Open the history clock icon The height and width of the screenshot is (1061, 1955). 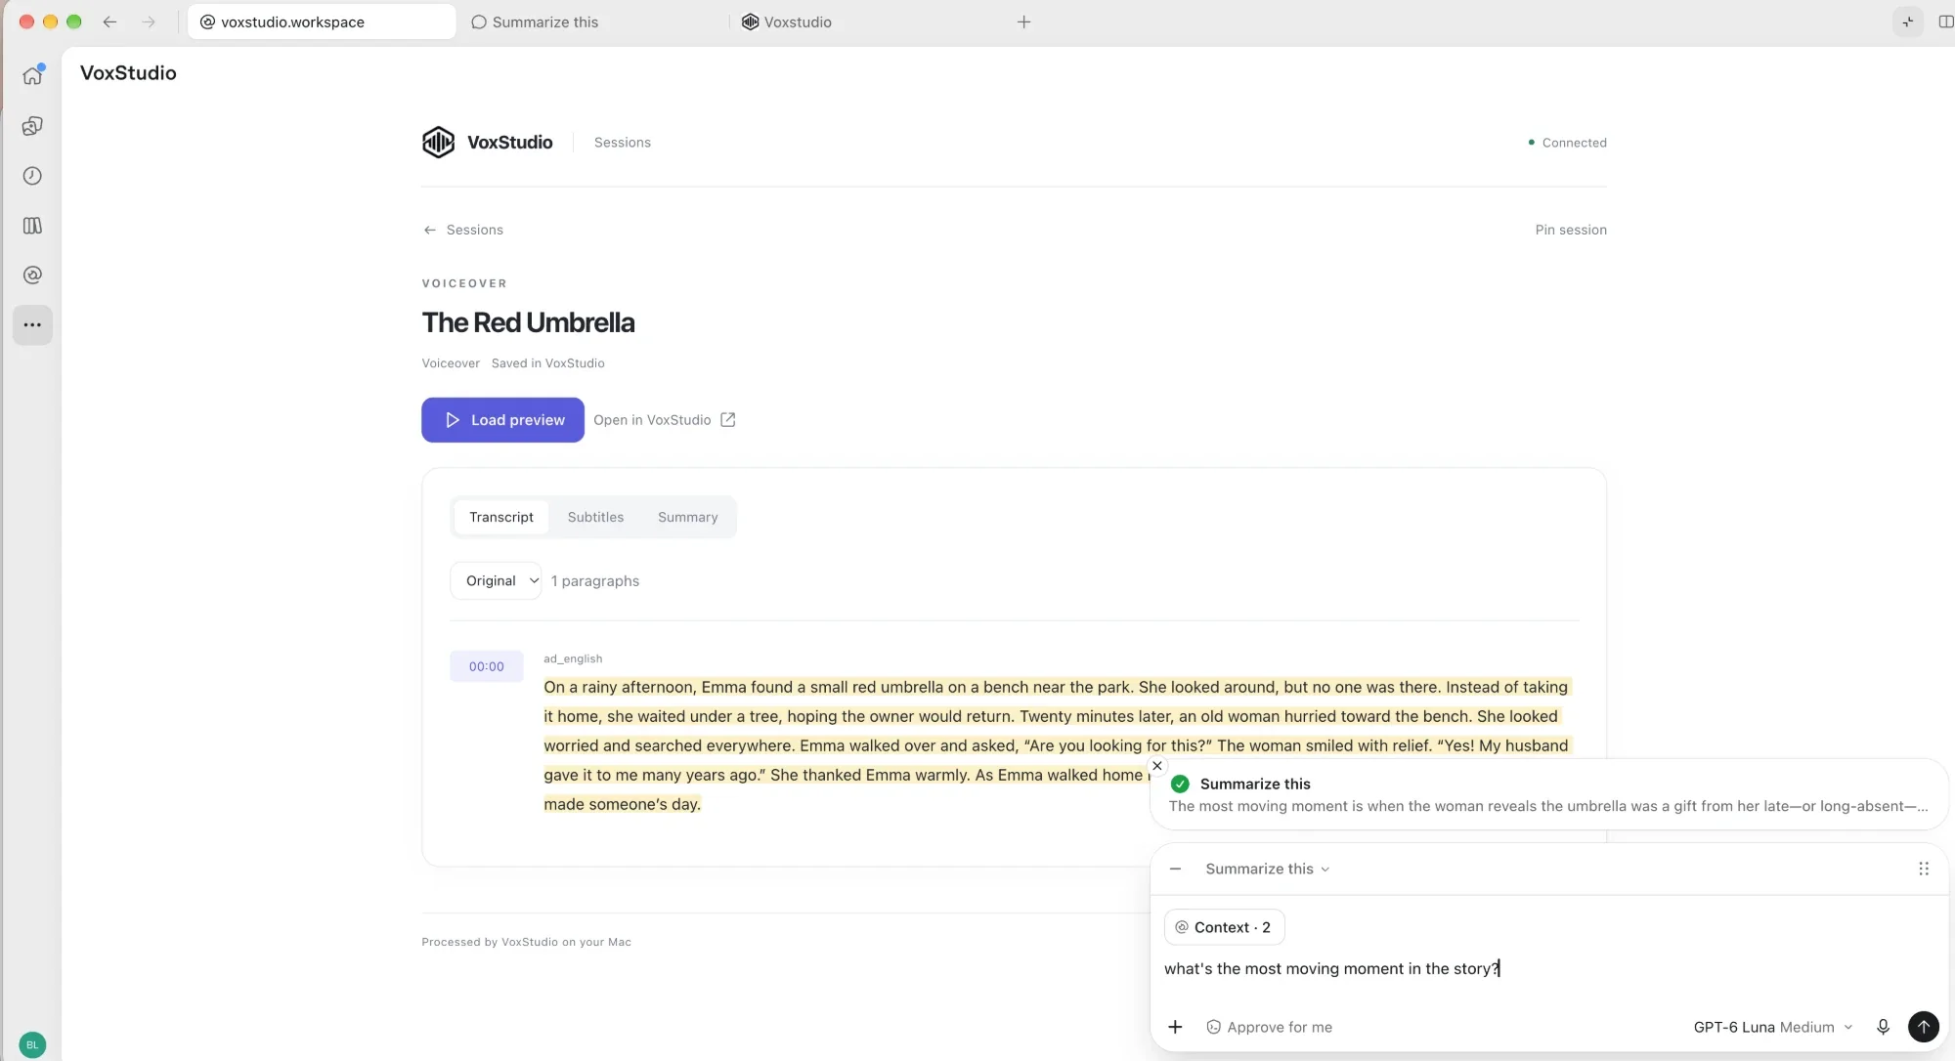click(x=32, y=176)
